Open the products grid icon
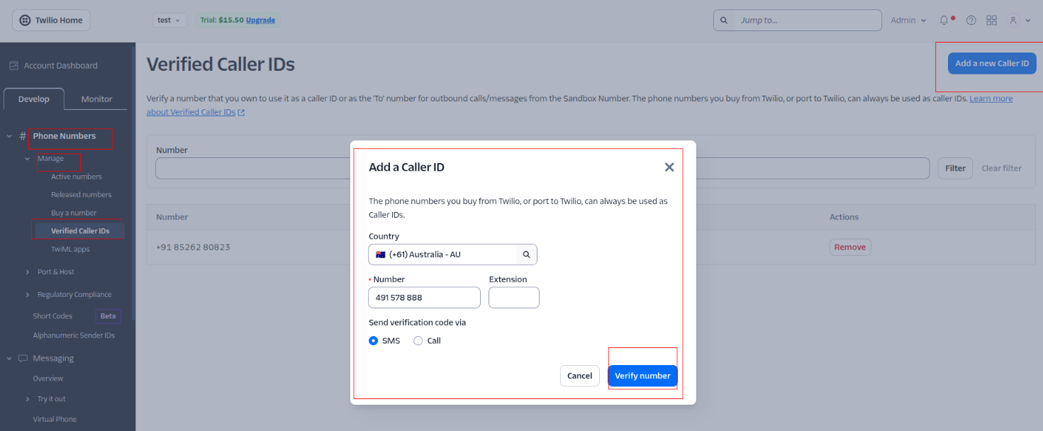The height and width of the screenshot is (431, 1043). coord(992,21)
